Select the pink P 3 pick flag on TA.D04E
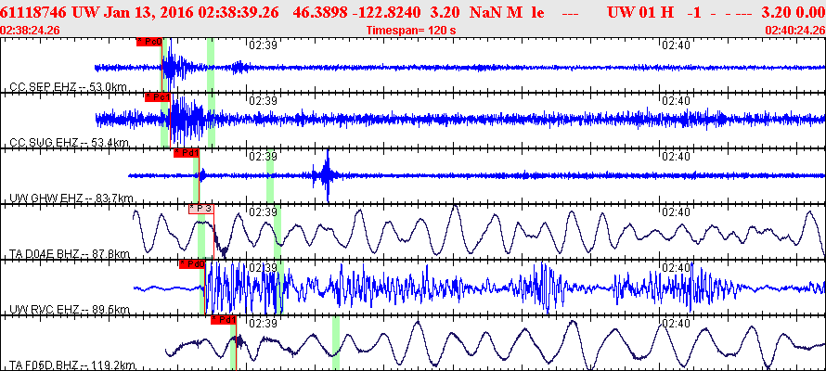 click(201, 209)
